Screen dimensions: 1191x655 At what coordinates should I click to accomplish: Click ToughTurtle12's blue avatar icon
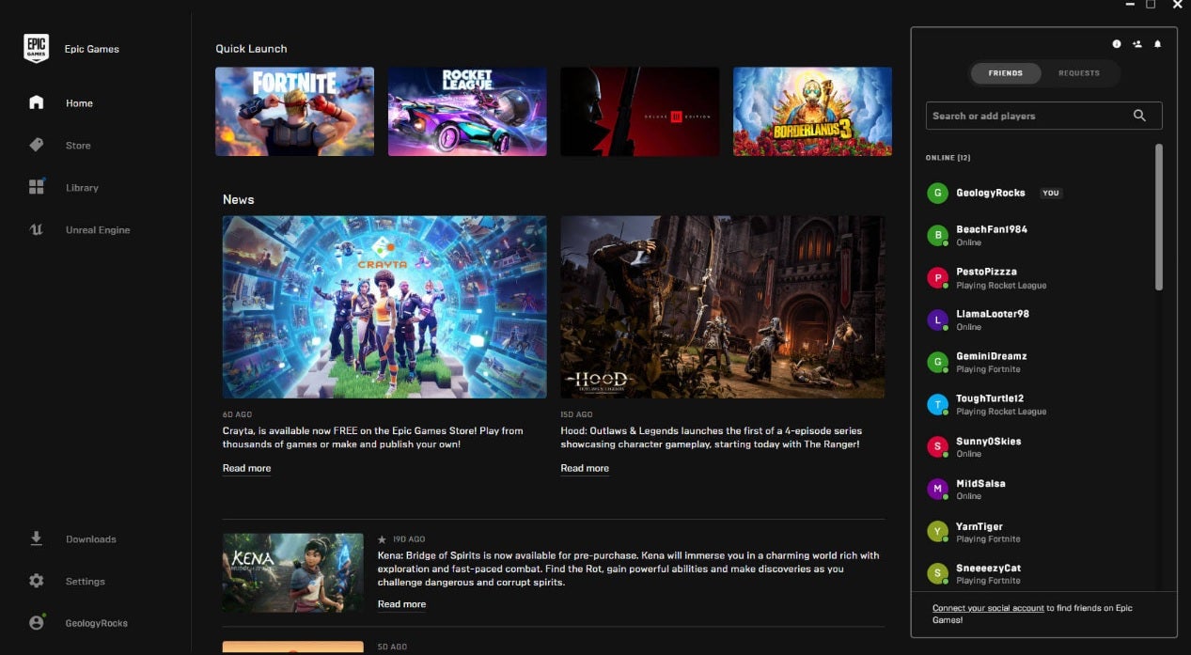tap(937, 404)
